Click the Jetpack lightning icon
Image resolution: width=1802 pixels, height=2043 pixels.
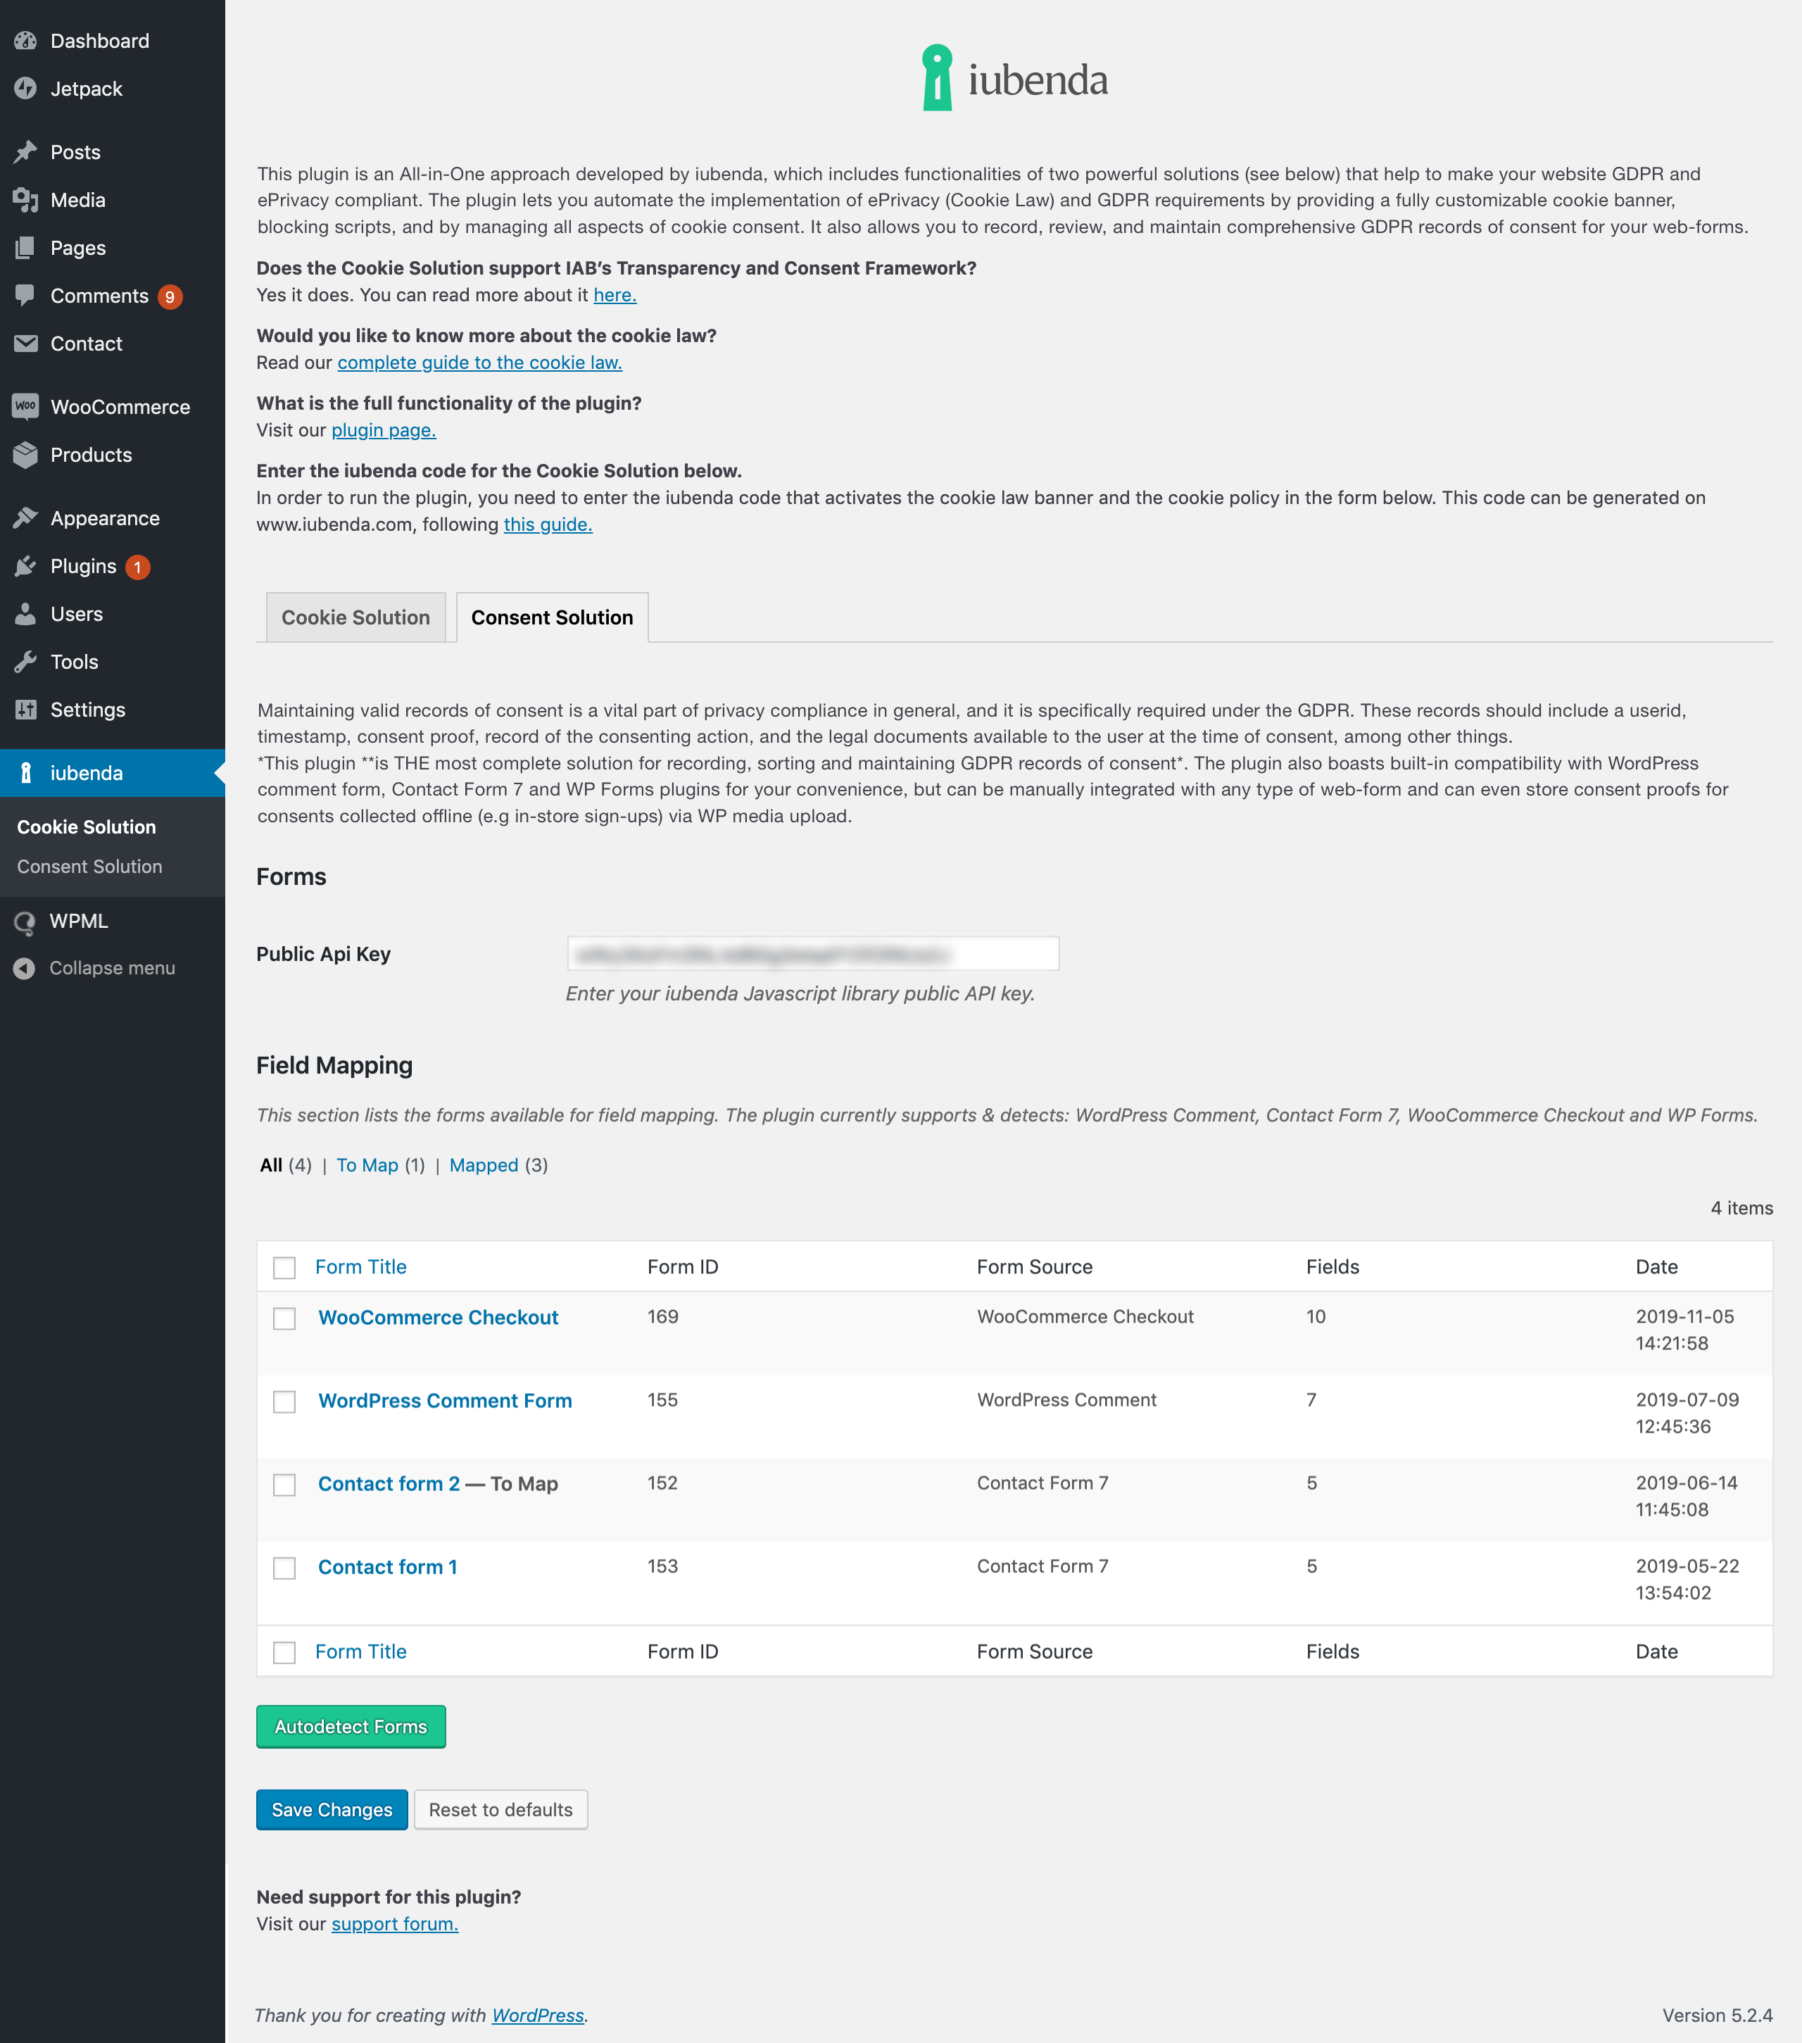point(25,89)
